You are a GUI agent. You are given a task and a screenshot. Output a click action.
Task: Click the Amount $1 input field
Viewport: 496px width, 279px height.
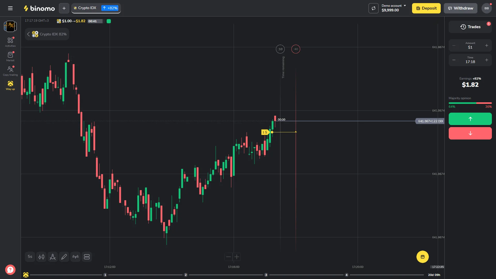click(470, 45)
